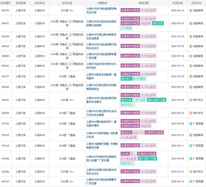Click the 车身附件及电器 tag in row 464354
The image size is (206, 187).
click(x=130, y=181)
